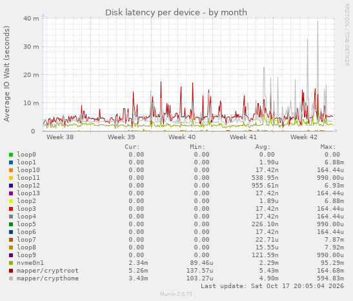Click the loop7 average value '22.71u'
Image resolution: width=353 pixels, height=301 pixels.
click(x=267, y=240)
